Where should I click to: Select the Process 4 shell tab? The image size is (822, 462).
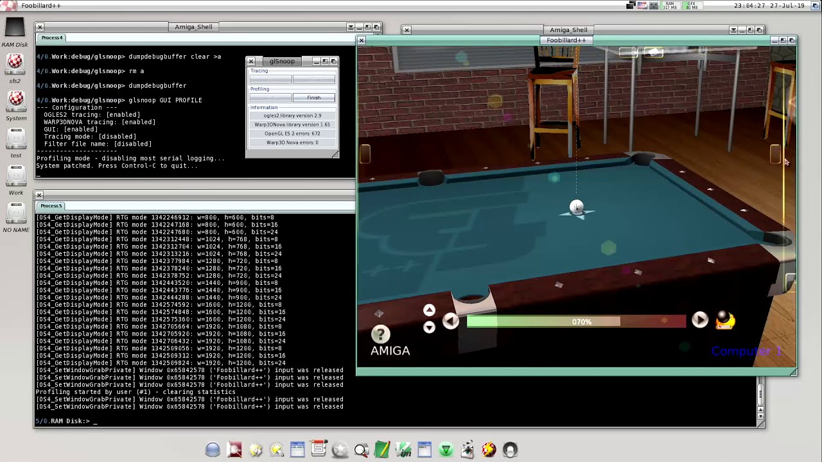click(51, 38)
